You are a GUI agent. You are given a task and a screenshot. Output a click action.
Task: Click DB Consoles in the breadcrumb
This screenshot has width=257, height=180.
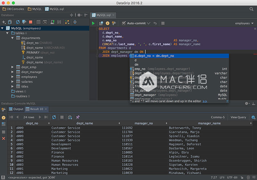pos(13,9)
